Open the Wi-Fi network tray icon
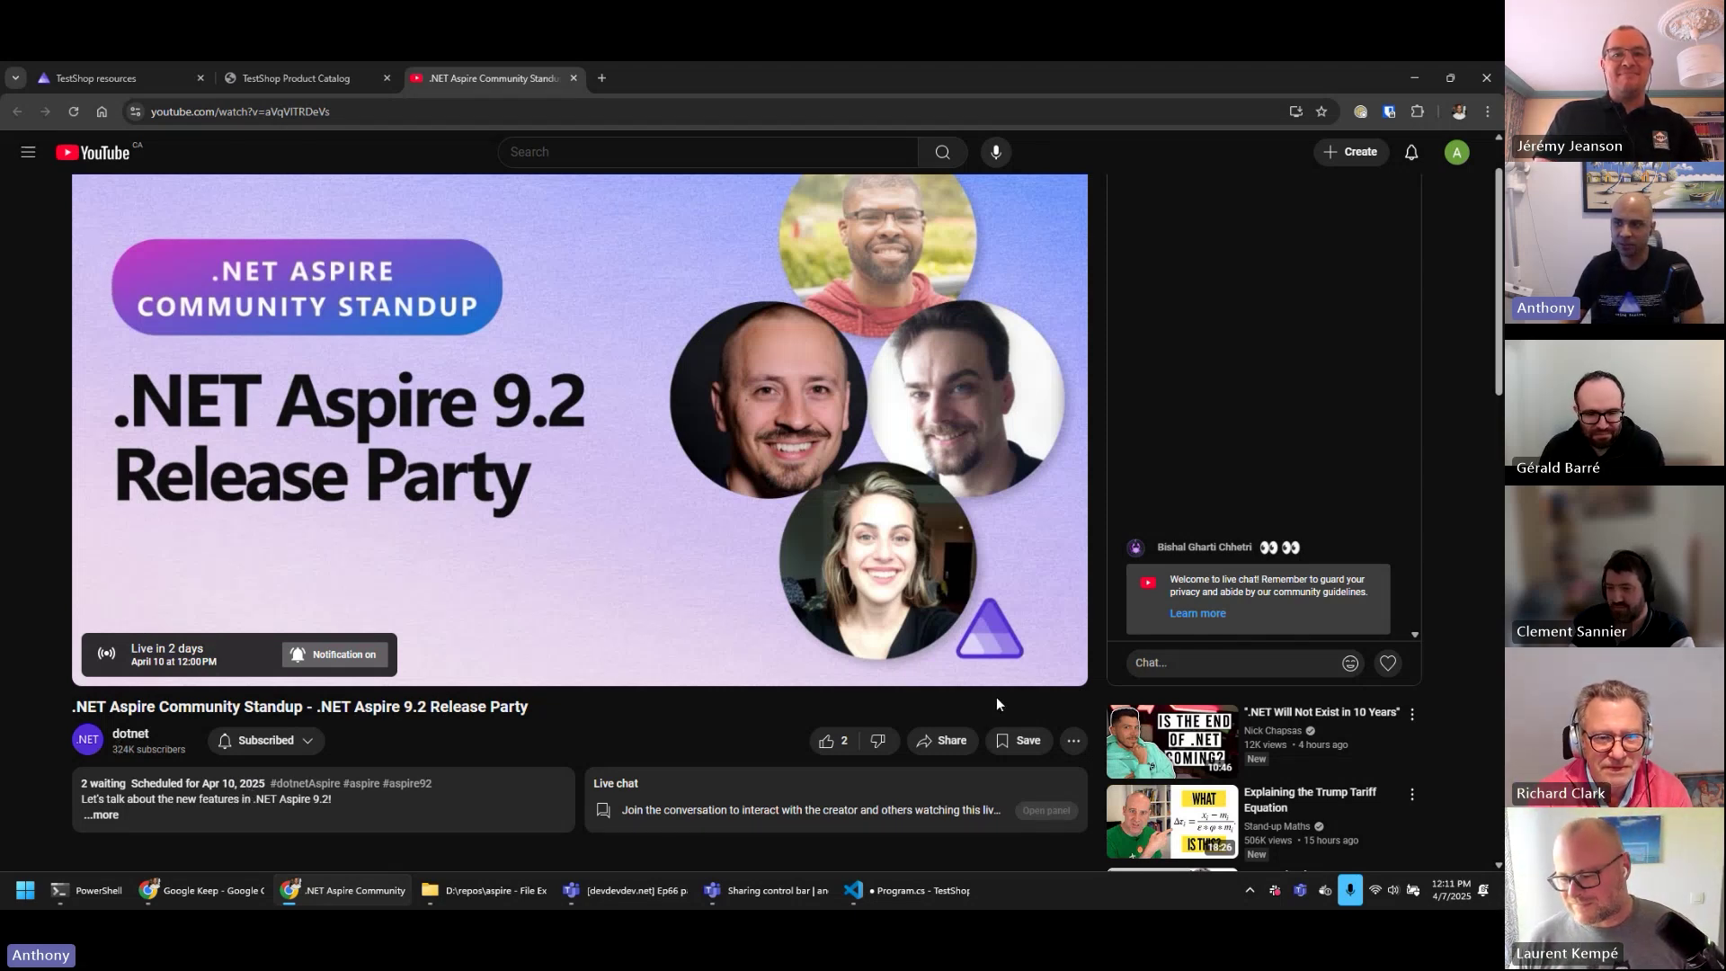 coord(1375,890)
